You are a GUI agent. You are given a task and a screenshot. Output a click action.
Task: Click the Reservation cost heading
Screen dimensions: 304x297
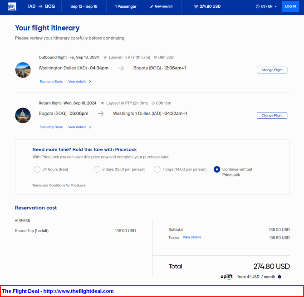[36, 208]
